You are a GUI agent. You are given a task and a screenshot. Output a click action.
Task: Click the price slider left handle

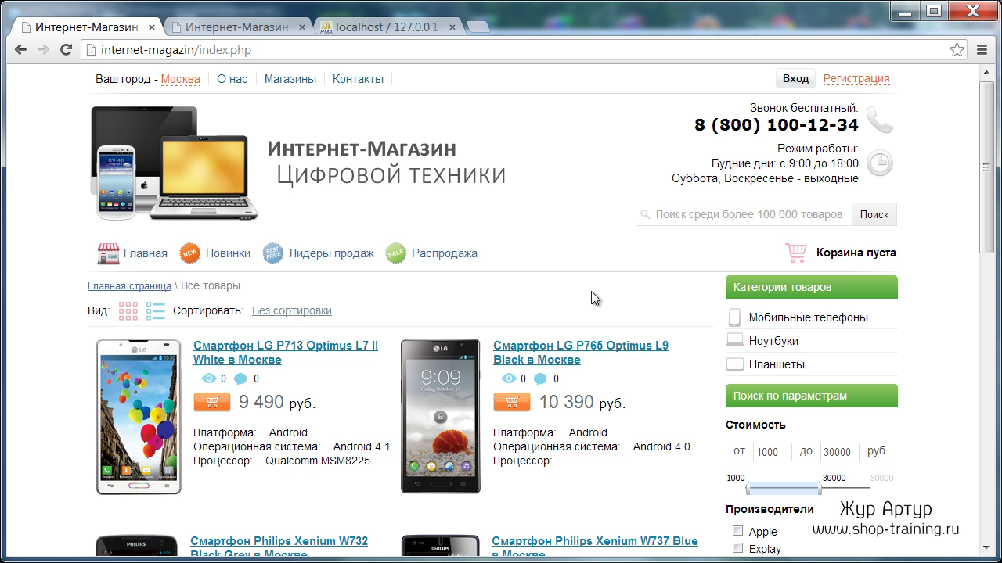(x=749, y=489)
